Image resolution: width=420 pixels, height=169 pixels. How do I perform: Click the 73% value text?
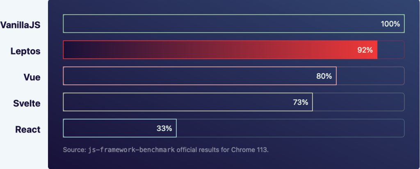point(301,102)
